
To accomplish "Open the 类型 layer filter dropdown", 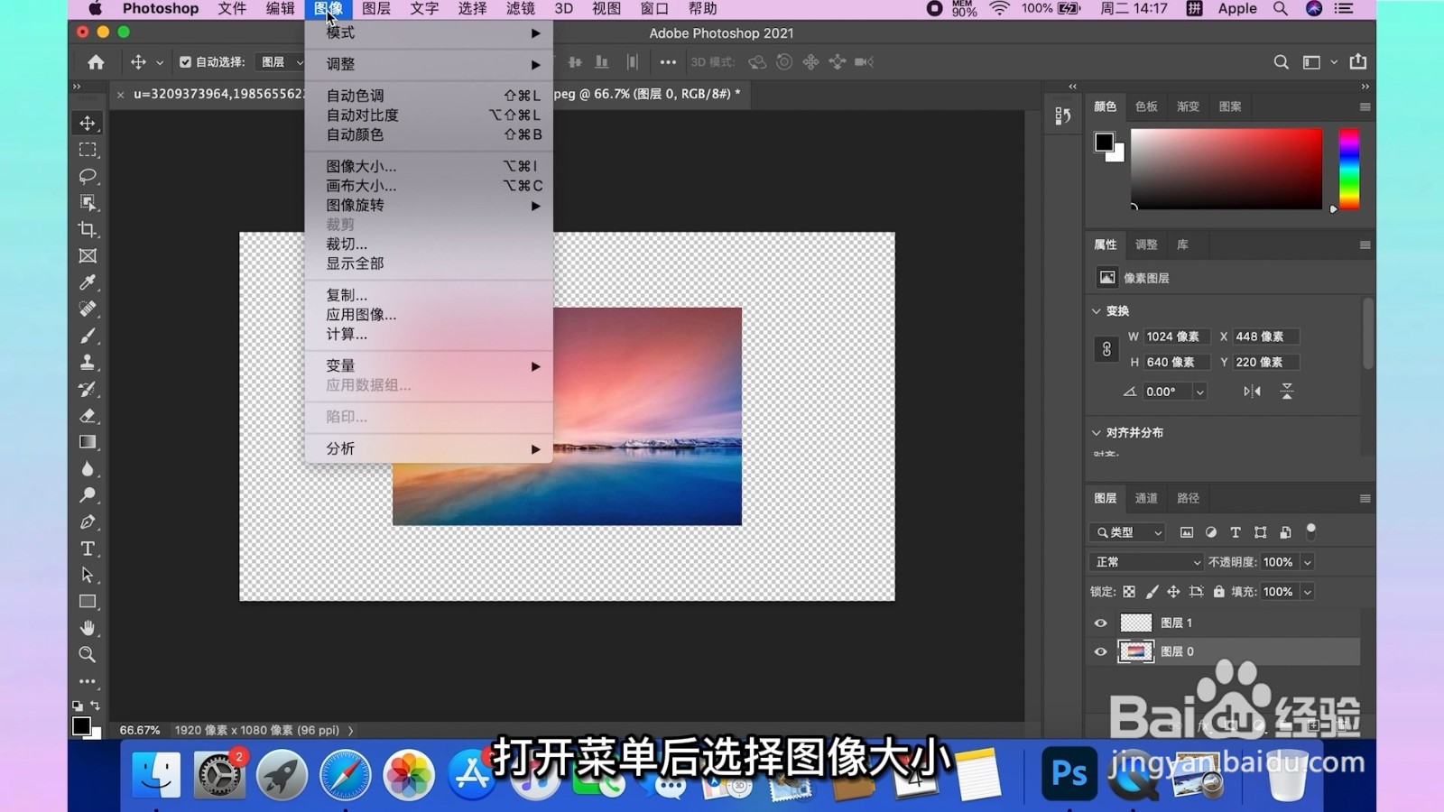I will tap(1126, 532).
